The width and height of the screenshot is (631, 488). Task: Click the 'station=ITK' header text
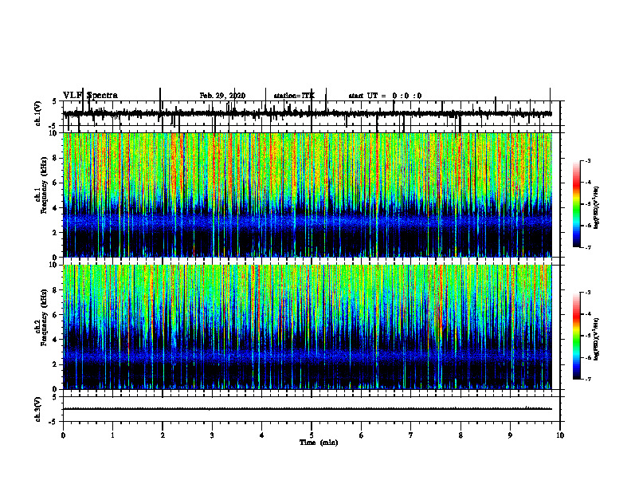coord(294,96)
